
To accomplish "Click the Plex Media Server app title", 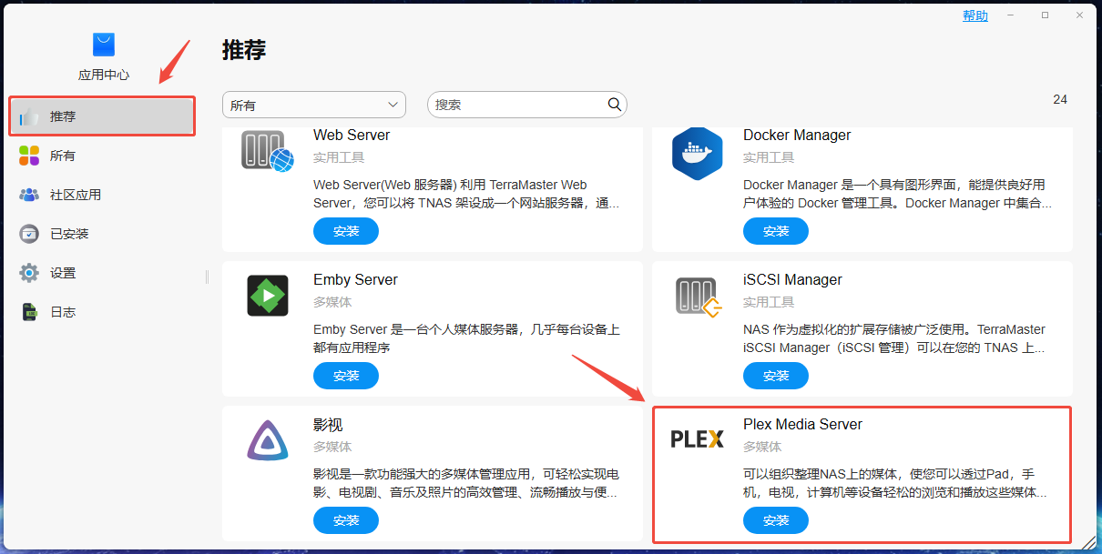I will point(802,424).
